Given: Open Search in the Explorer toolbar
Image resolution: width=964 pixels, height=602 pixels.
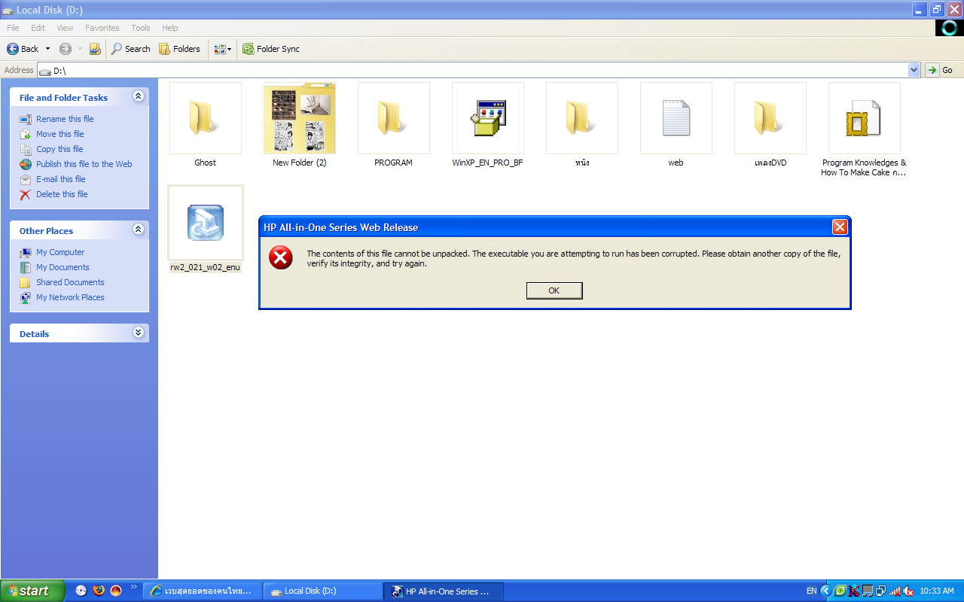Looking at the screenshot, I should [131, 49].
